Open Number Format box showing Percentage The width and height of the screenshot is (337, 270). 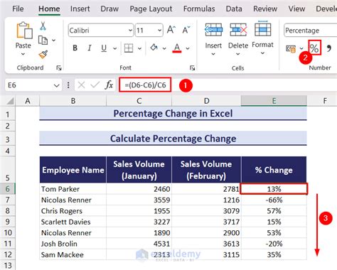coord(310,31)
